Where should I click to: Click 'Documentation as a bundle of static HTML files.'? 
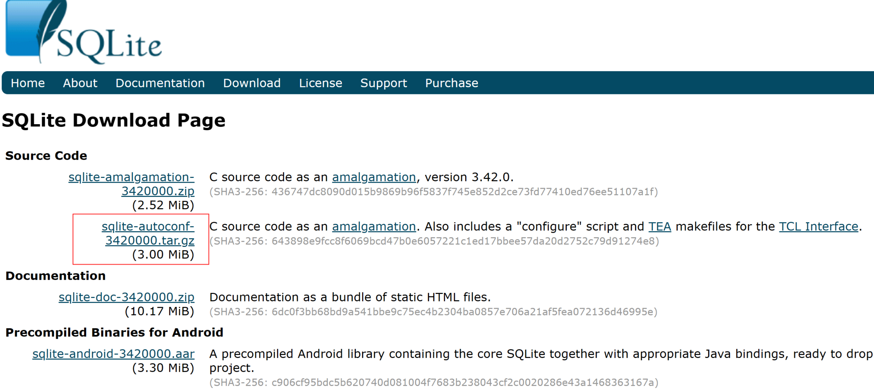click(350, 297)
